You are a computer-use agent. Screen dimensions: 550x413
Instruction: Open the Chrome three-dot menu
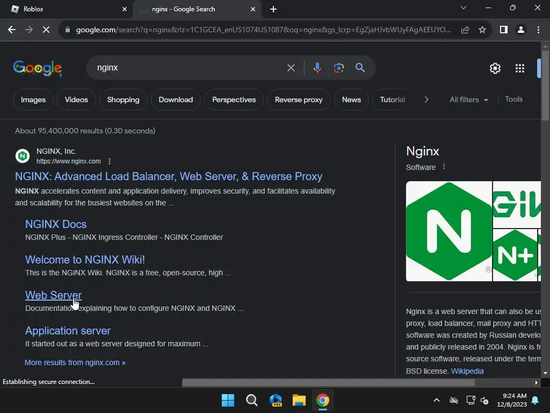[538, 30]
